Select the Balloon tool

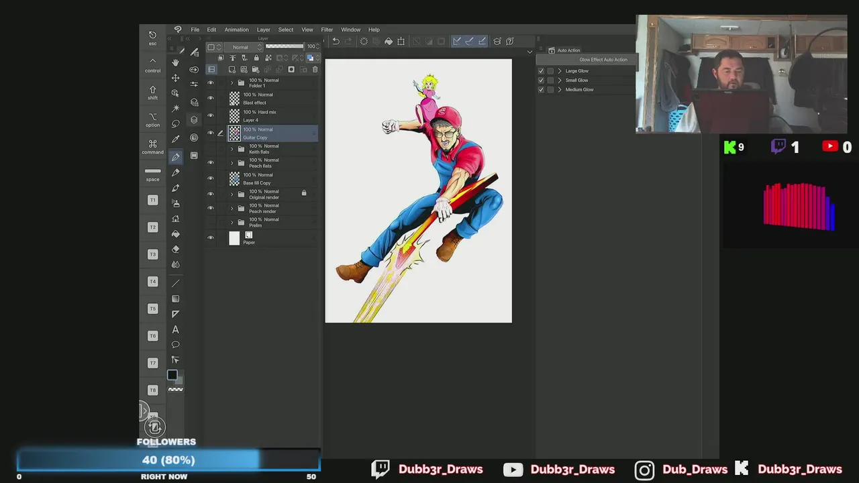175,345
